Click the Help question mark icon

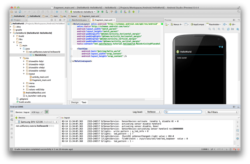pos(138,12)
